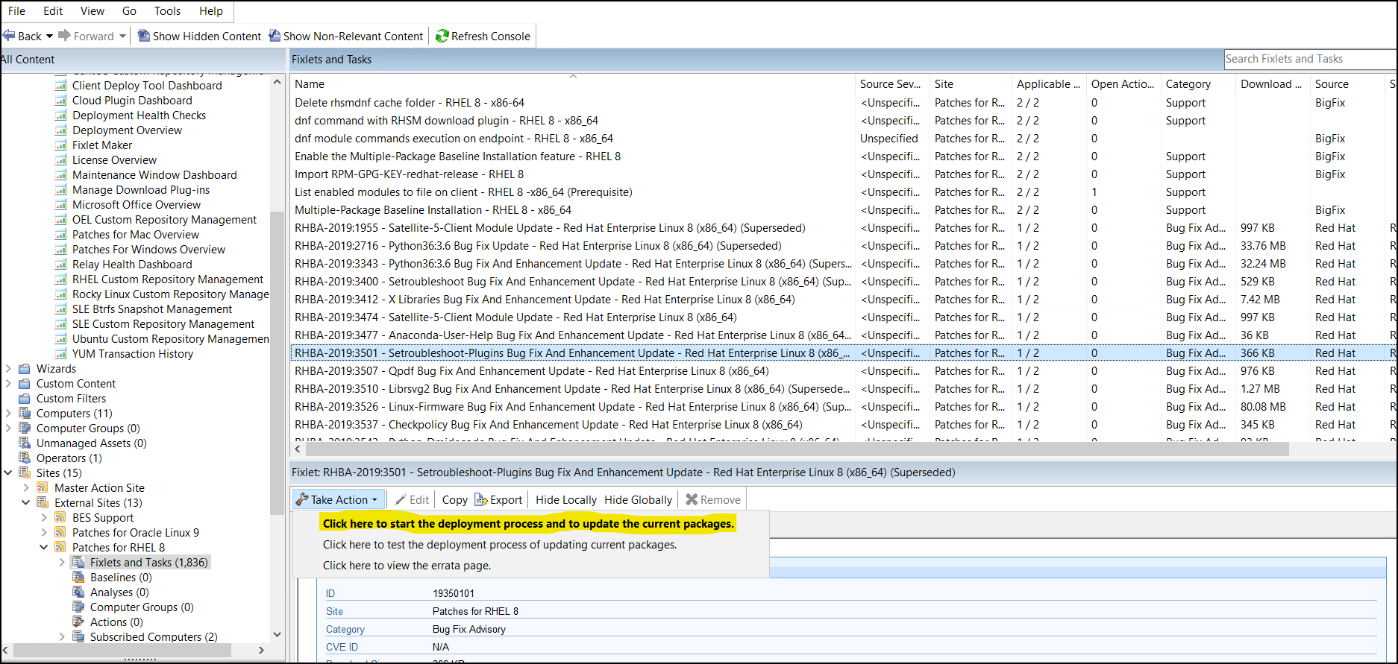
Task: Open the Take Action dropdown
Action: pyautogui.click(x=339, y=499)
